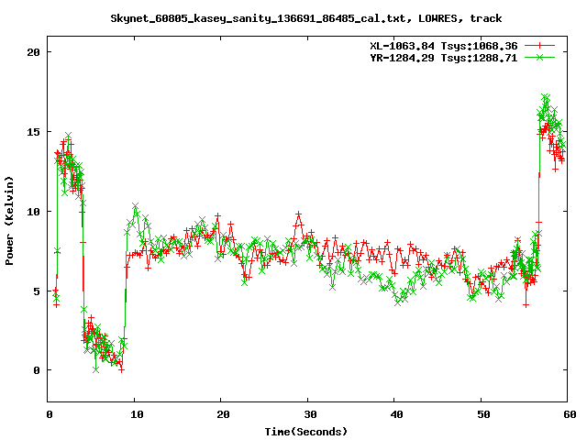Click the x-axis tick label 30

click(310, 414)
